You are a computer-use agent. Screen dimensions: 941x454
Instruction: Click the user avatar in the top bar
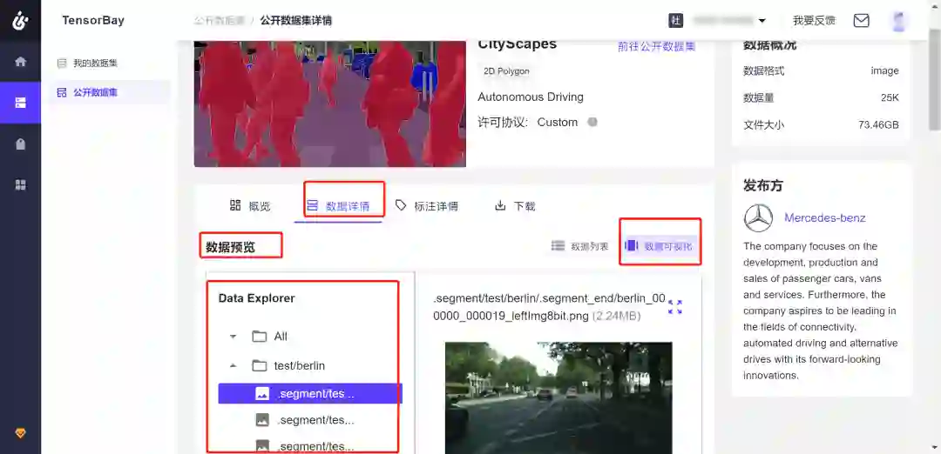point(898,21)
